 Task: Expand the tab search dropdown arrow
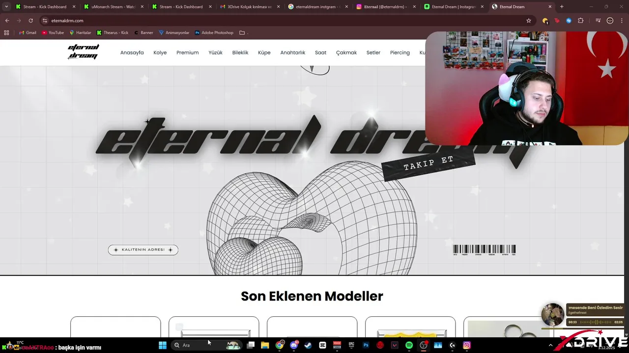pyautogui.click(x=6, y=7)
